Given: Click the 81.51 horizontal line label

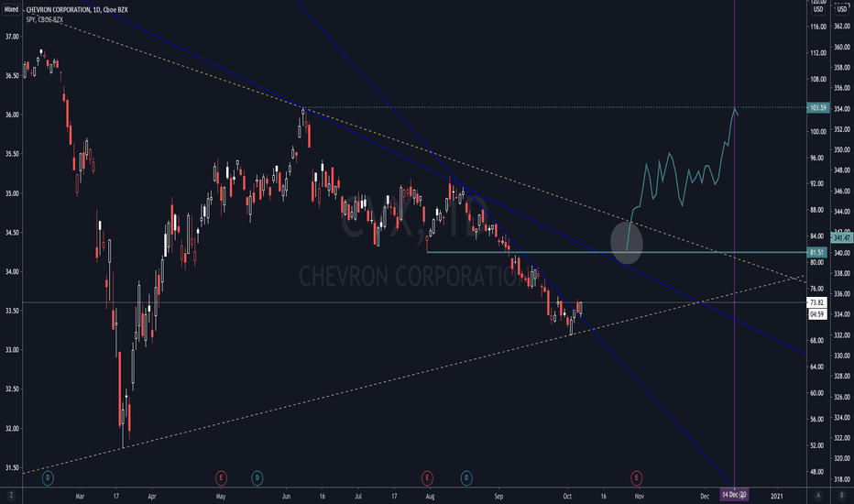Looking at the screenshot, I should [x=817, y=252].
